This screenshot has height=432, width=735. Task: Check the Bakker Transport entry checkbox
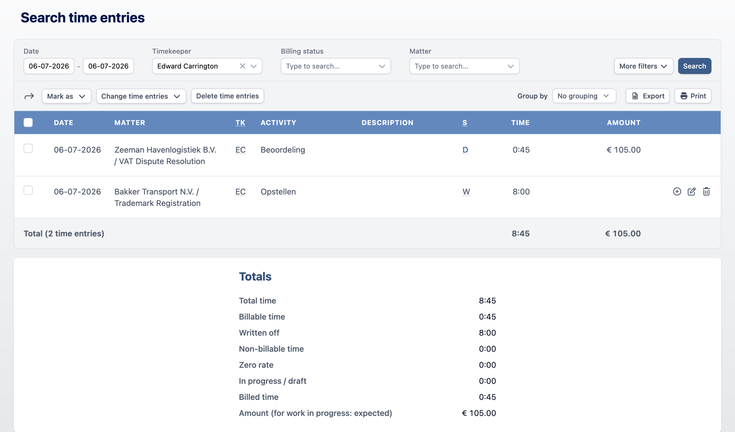pyautogui.click(x=28, y=190)
